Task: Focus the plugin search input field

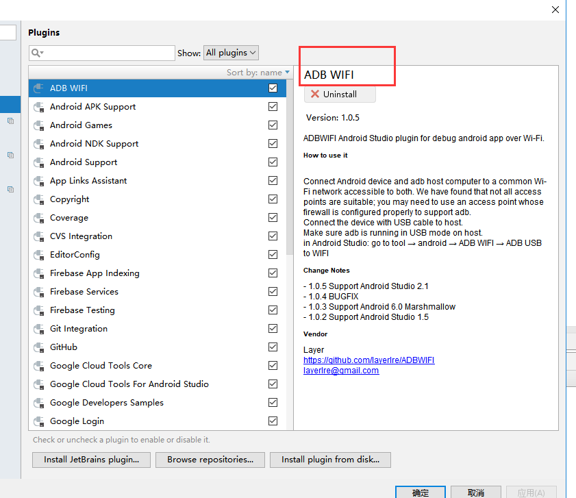Action: (x=102, y=53)
